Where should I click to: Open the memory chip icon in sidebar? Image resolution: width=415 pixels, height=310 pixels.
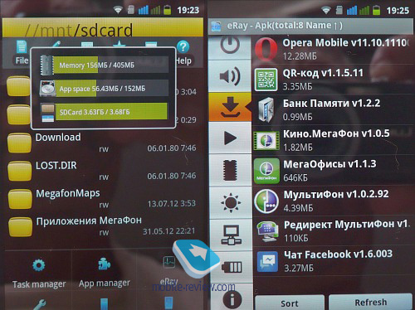230,170
